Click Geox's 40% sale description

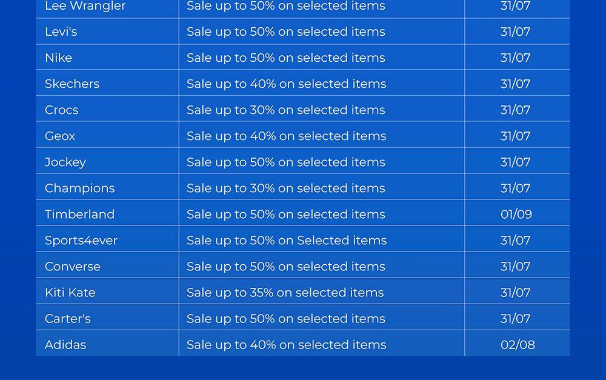(287, 136)
